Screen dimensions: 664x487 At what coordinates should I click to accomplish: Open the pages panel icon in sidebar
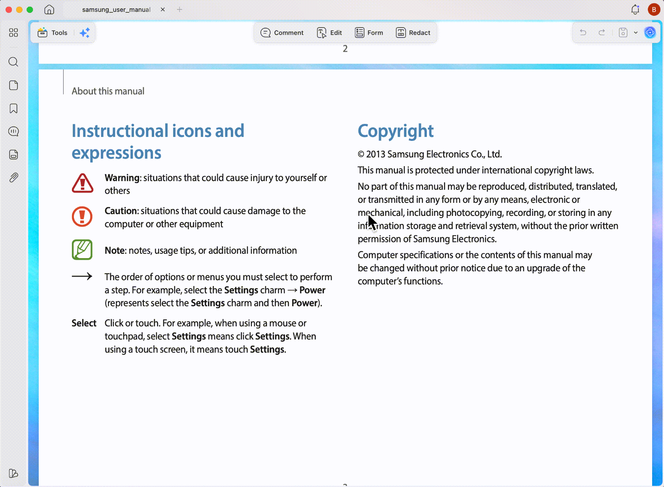[13, 85]
